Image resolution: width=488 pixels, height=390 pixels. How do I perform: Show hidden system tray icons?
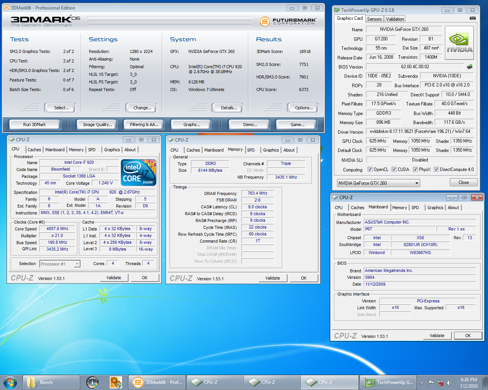click(422, 382)
